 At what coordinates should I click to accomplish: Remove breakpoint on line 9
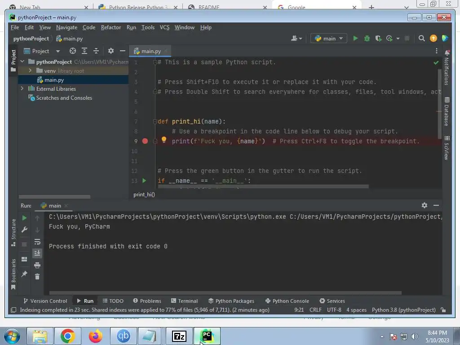[145, 141]
